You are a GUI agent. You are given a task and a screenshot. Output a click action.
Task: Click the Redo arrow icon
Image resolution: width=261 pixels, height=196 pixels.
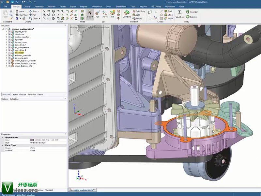click(x=23, y=2)
